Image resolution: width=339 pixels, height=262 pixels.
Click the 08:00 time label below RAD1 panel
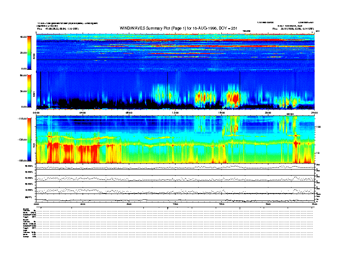129,113
